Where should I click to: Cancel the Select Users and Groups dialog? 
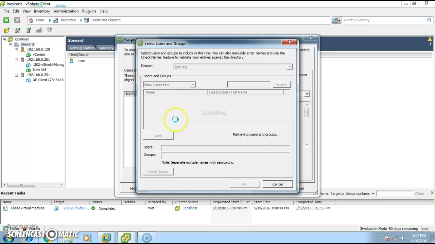pos(277,184)
